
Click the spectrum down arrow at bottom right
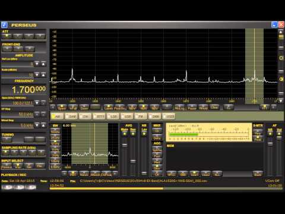point(281,100)
